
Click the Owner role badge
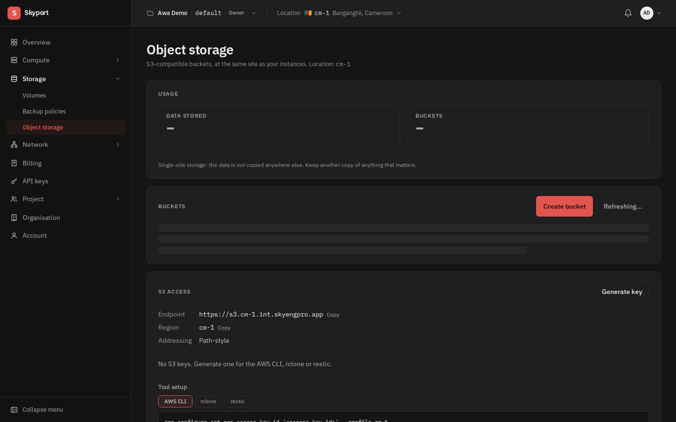pos(237,13)
